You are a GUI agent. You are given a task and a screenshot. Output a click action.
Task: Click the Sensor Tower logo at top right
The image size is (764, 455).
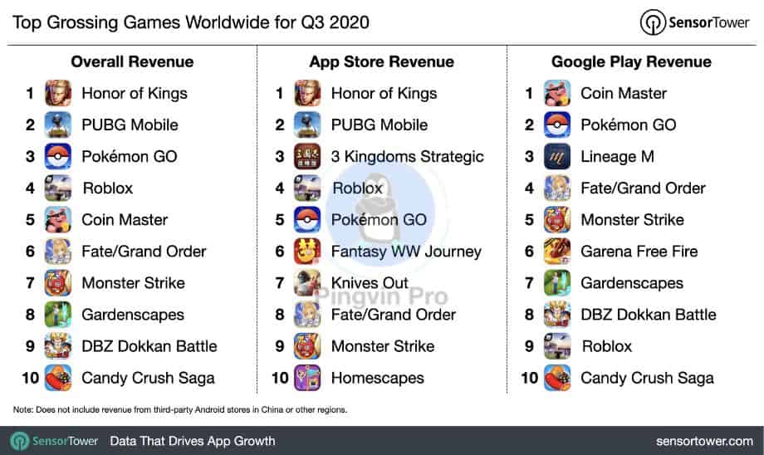click(696, 22)
